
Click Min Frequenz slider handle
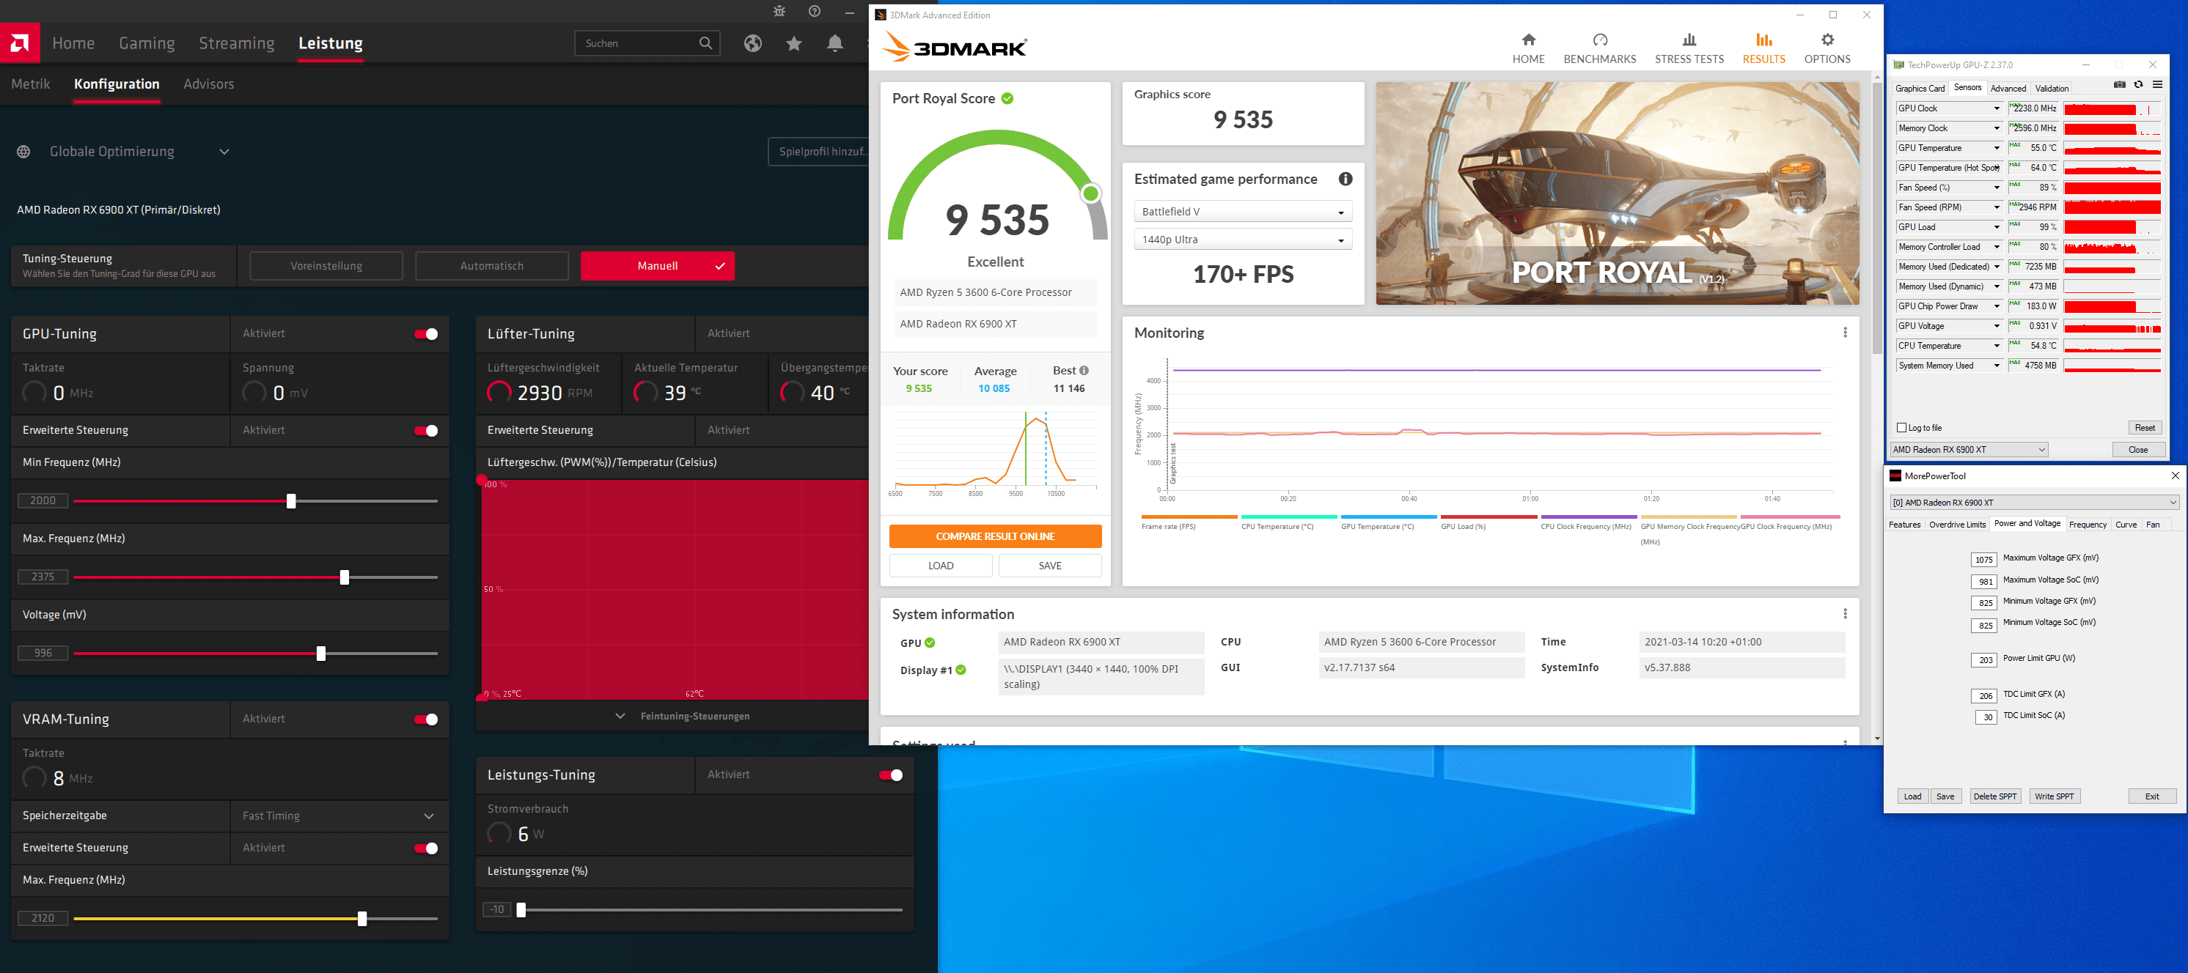coord(291,501)
